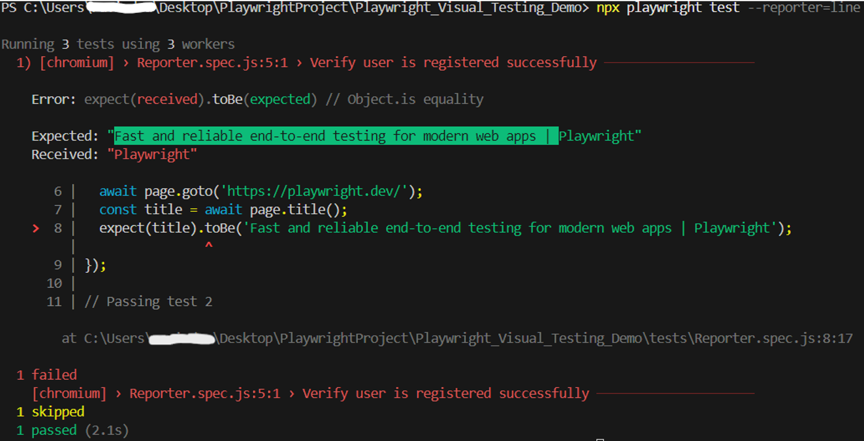Click the 'npx playwright test' command text

[668, 8]
